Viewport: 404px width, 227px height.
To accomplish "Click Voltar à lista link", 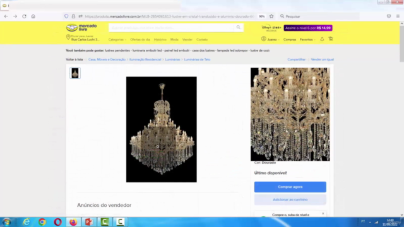I will click(74, 59).
